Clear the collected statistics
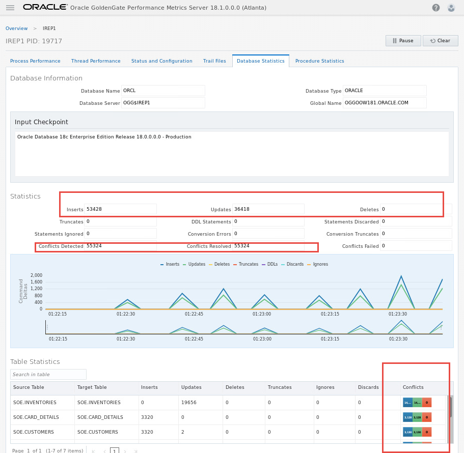Image resolution: width=464 pixels, height=453 pixels. point(441,41)
